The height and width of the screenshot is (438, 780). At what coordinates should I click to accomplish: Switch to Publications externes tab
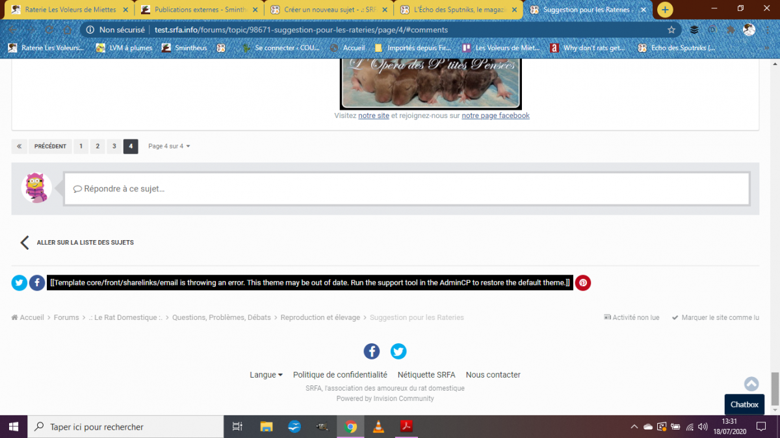coord(200,10)
